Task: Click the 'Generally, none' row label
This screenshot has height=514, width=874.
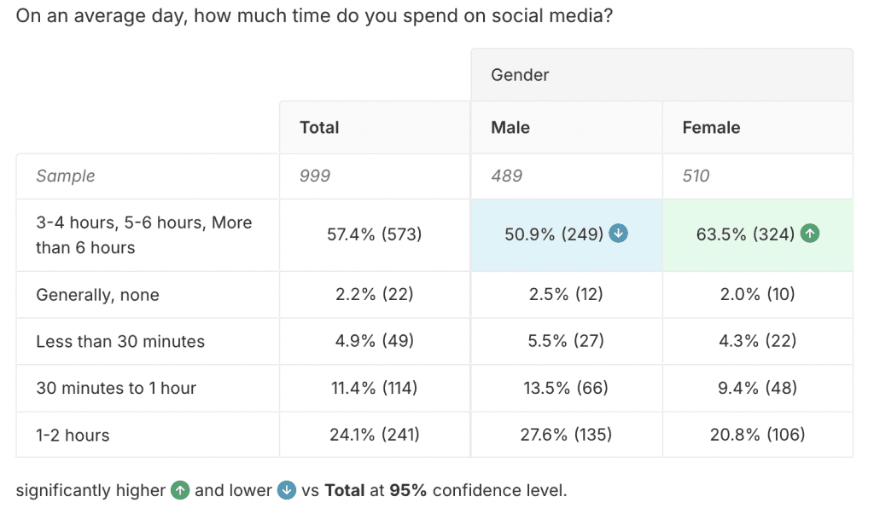Action: 97,295
